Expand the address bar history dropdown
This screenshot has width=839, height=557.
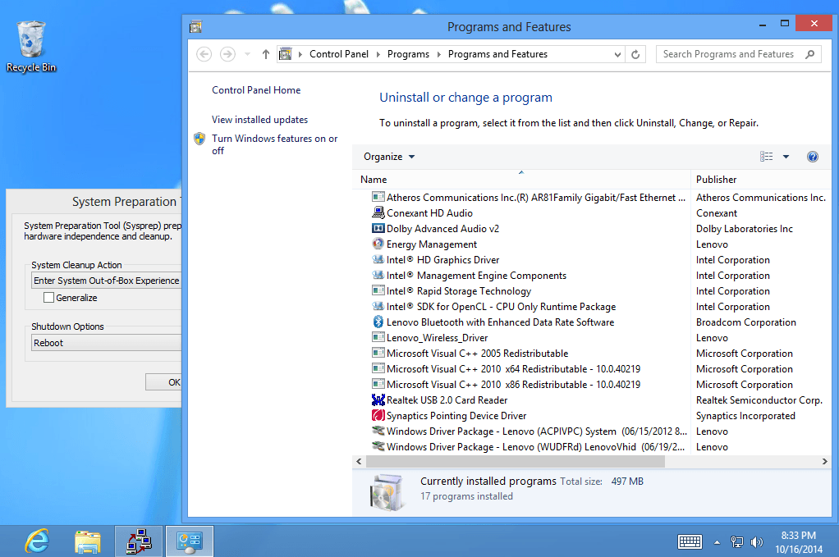[x=617, y=54]
